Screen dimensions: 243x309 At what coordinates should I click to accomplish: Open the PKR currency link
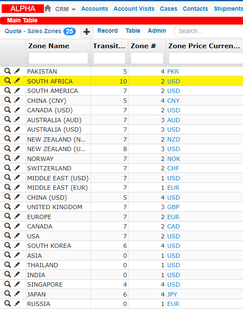click(x=173, y=71)
